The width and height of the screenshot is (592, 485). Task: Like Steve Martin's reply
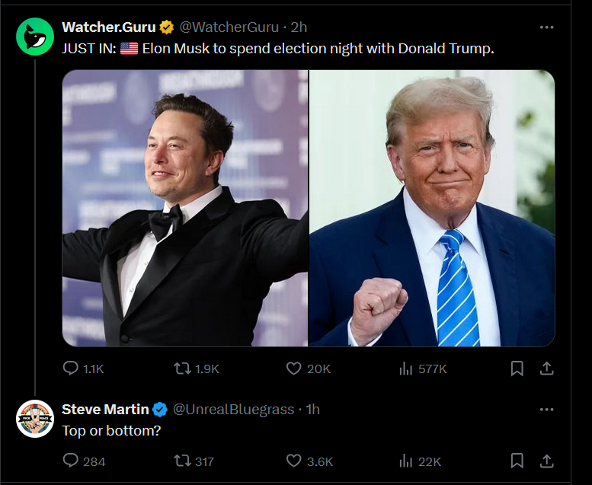(309, 461)
